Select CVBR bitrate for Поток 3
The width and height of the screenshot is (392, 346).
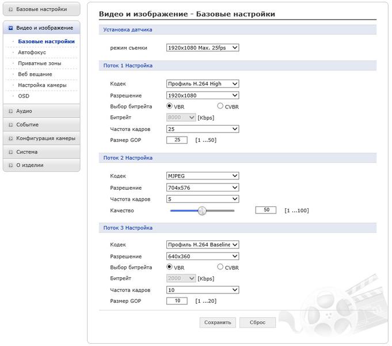pos(220,267)
